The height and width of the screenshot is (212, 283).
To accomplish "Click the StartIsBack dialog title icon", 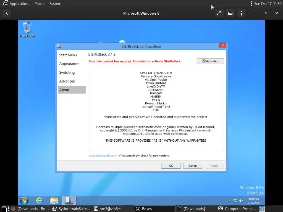I will [x=59, y=46].
